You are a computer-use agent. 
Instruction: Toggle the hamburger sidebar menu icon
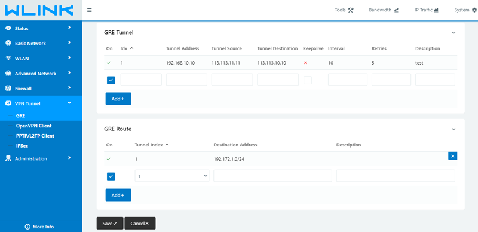click(89, 10)
